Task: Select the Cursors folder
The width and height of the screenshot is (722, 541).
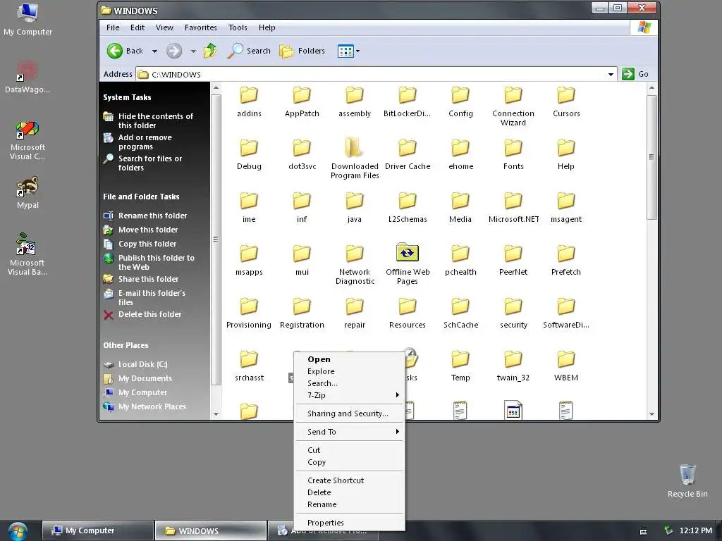Action: click(566, 102)
